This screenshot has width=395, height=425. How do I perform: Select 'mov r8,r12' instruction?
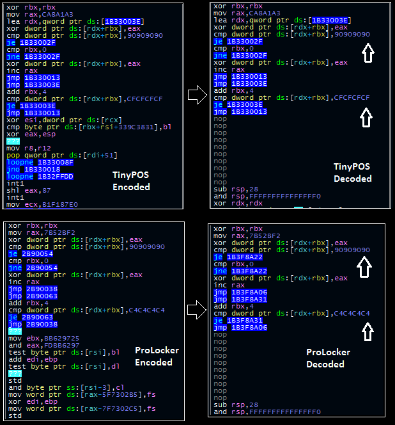(29, 148)
